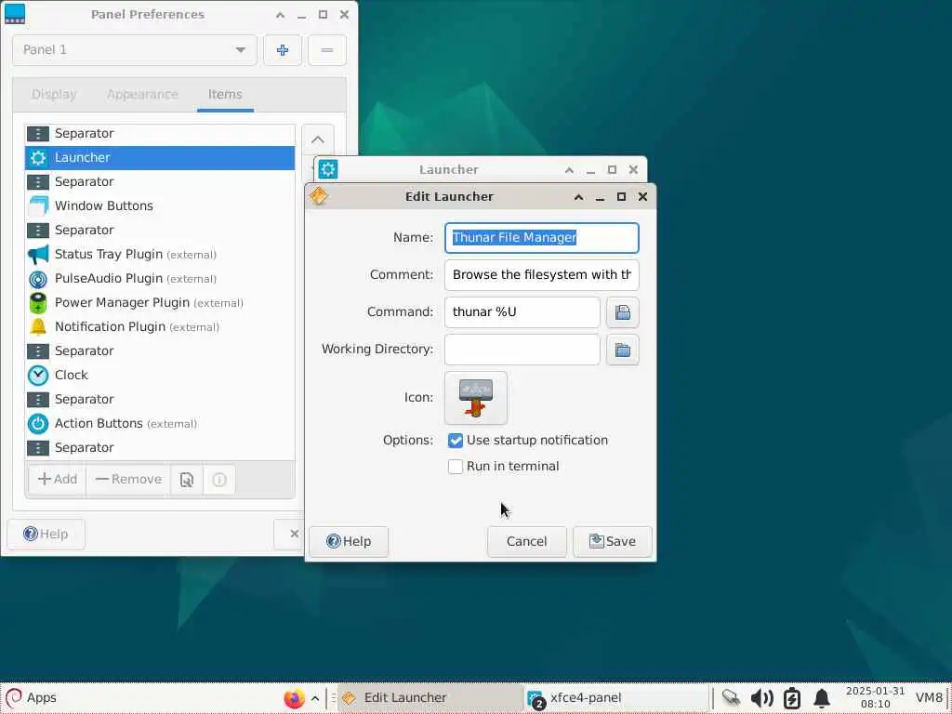Browse for command file next to Command field
This screenshot has width=952, height=714.
pyautogui.click(x=622, y=312)
